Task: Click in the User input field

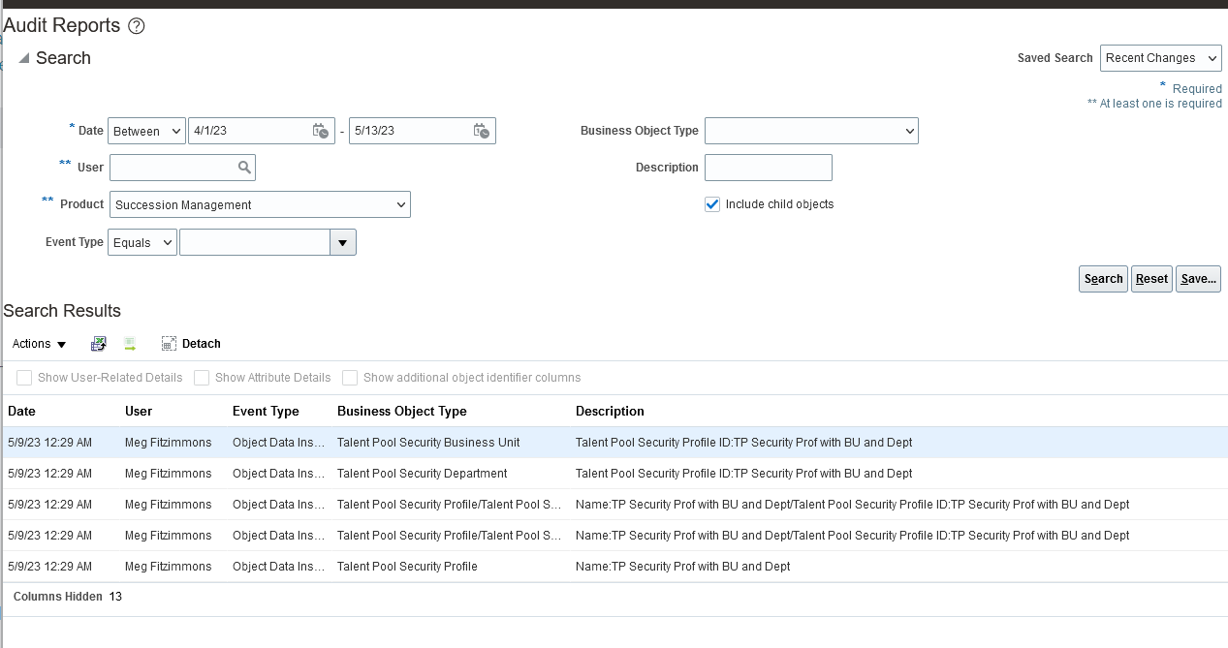Action: click(174, 168)
